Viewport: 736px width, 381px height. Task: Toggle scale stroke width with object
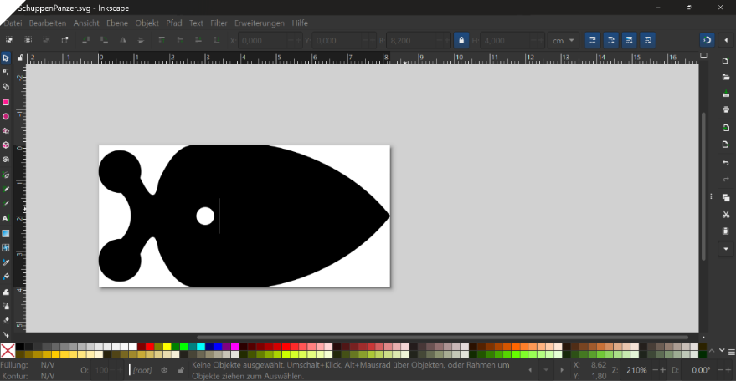[592, 40]
